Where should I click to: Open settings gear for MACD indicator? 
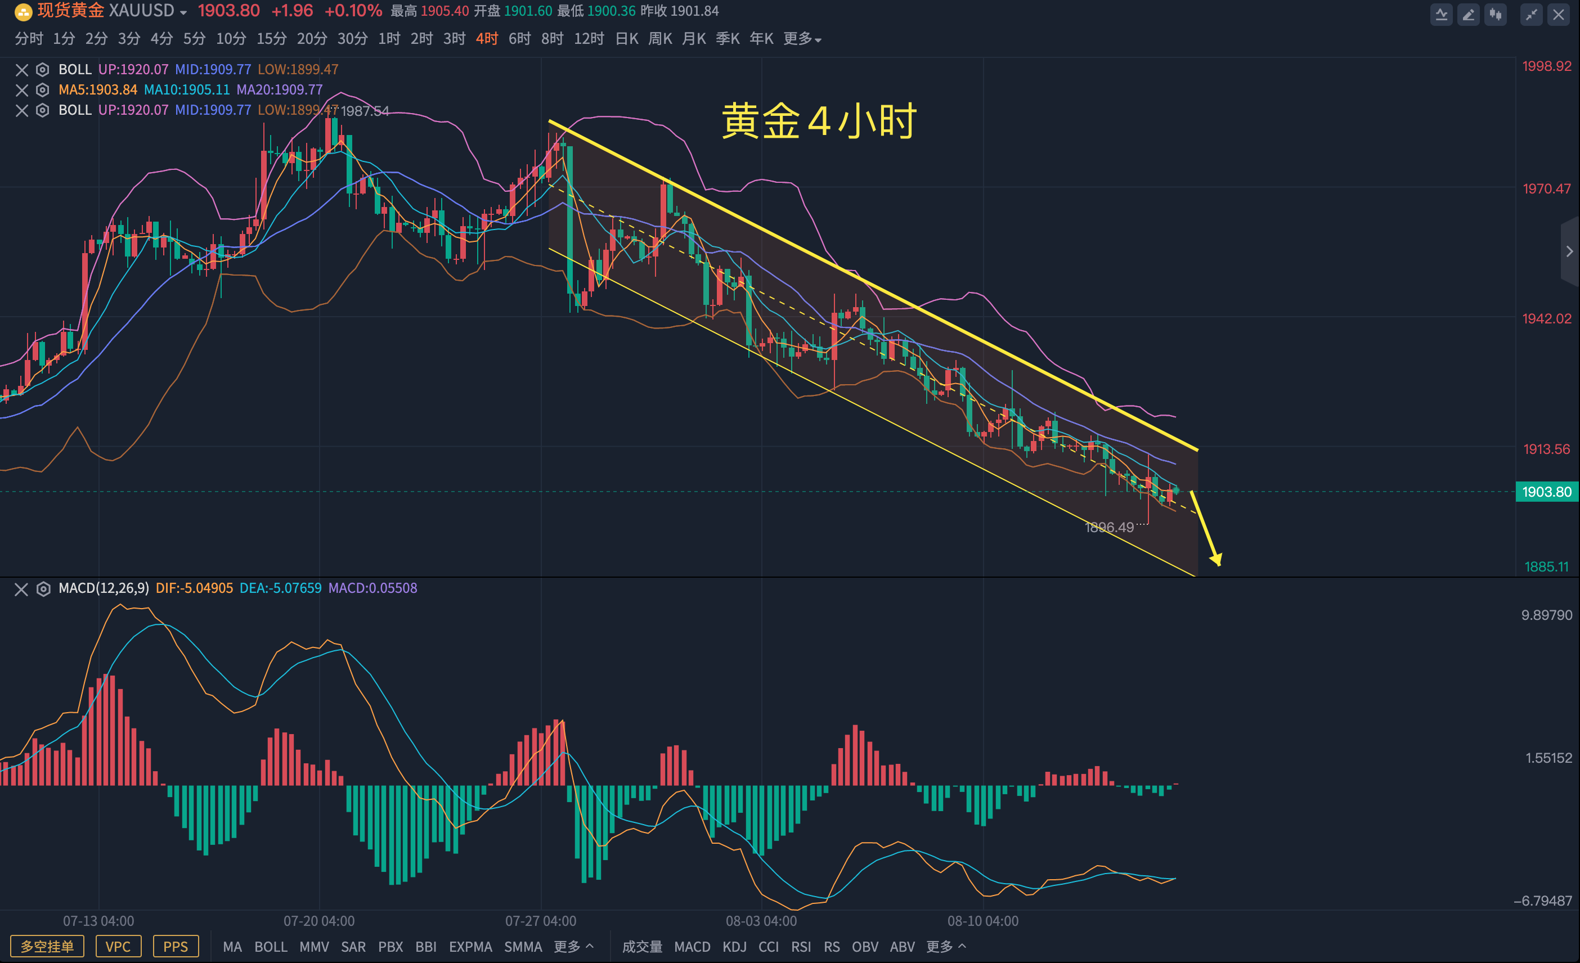point(43,588)
